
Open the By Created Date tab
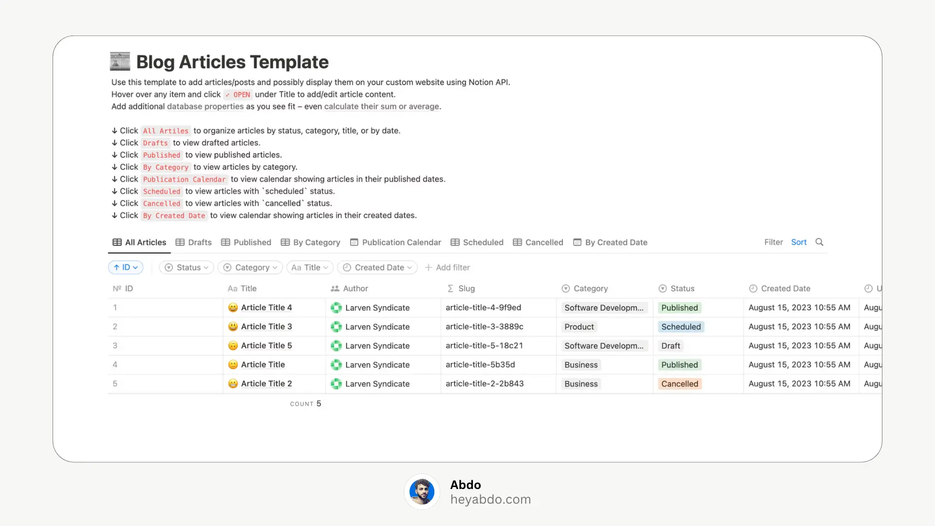click(610, 242)
